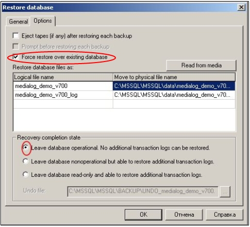Viewport: 250px width, 227px height.
Task: Confirm the restore with OK button
Action: point(143,215)
